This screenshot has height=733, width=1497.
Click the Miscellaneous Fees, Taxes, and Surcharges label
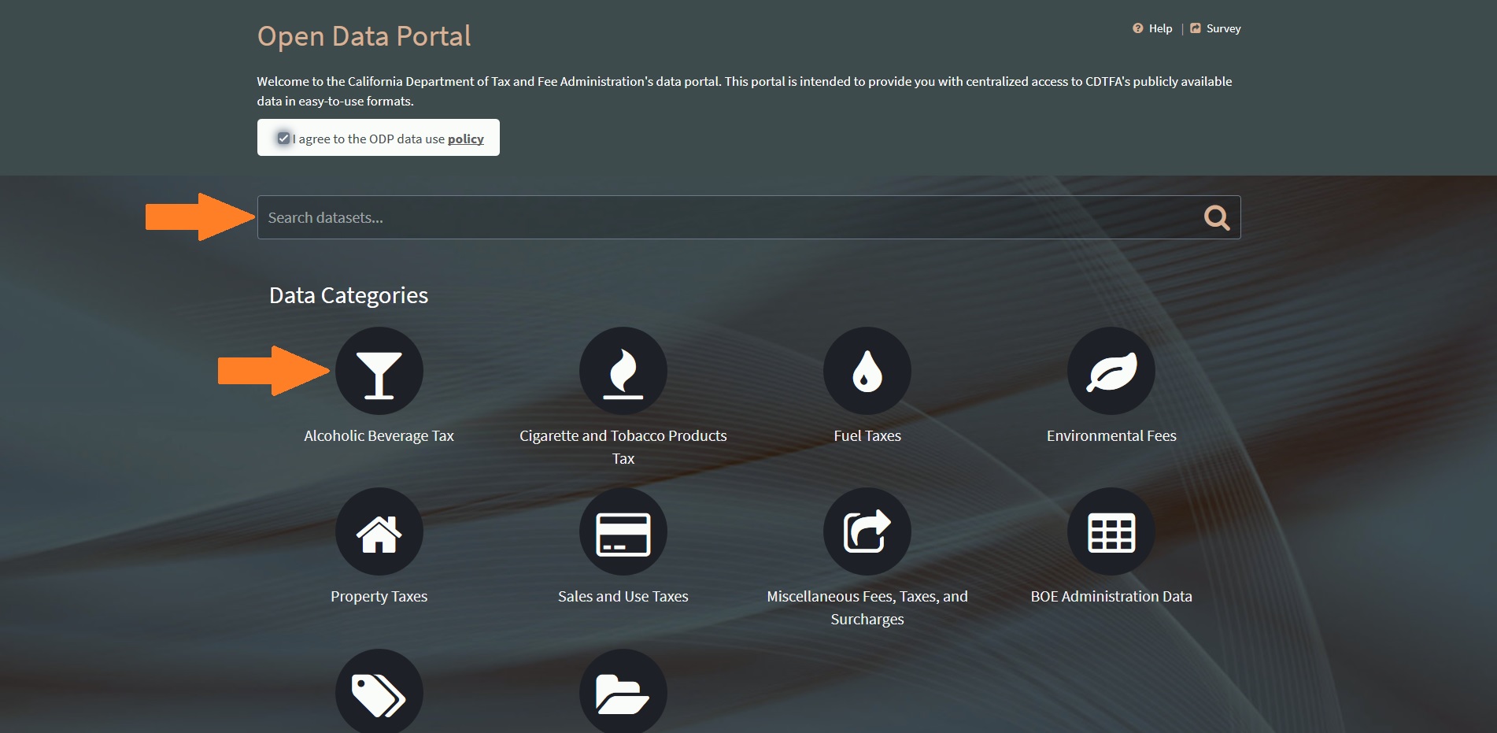tap(867, 607)
